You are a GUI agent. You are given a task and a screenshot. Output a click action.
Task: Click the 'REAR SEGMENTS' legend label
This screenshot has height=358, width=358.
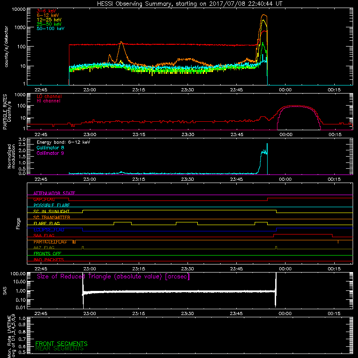(x=60, y=349)
